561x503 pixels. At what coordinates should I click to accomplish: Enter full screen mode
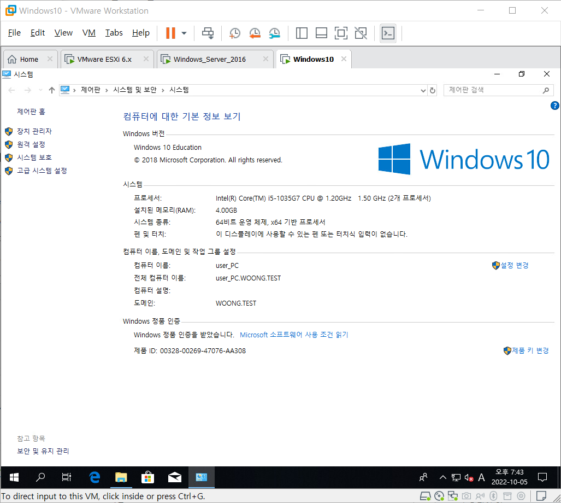(x=341, y=33)
